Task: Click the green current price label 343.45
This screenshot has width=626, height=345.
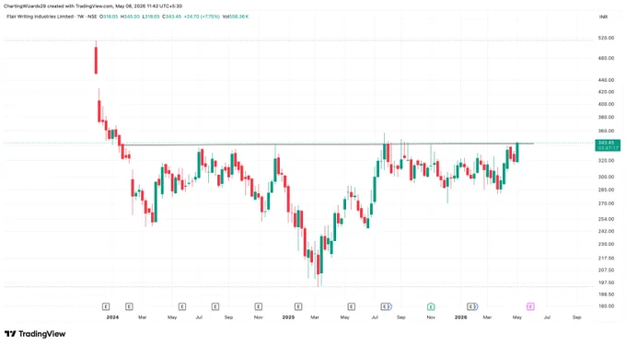Action: tap(608, 145)
